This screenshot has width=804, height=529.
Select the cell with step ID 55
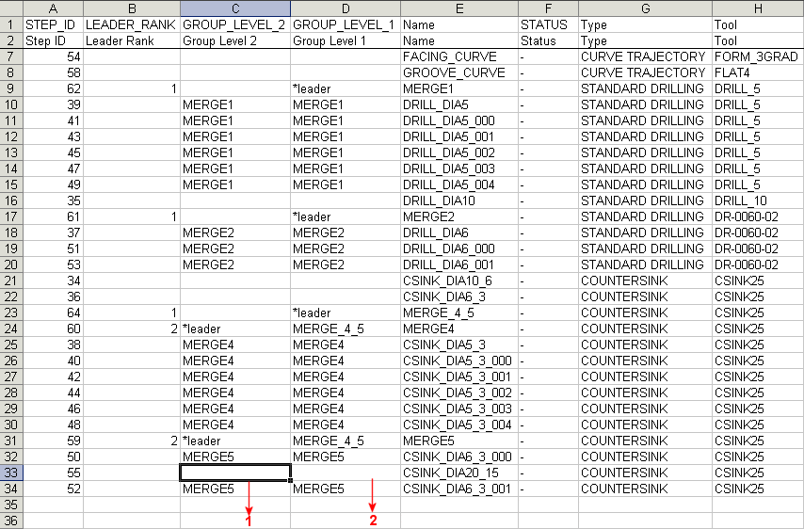click(x=54, y=473)
